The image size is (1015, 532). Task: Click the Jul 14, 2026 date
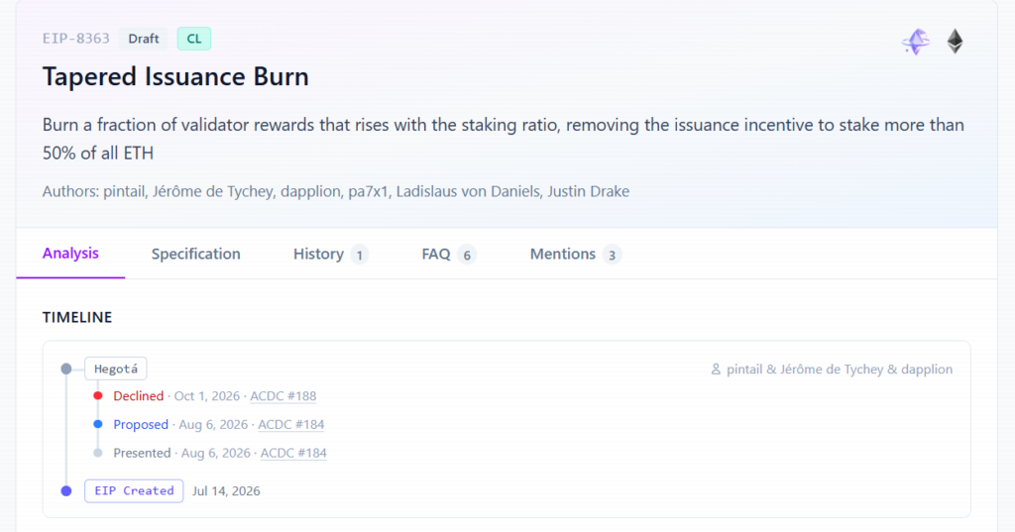[226, 490]
